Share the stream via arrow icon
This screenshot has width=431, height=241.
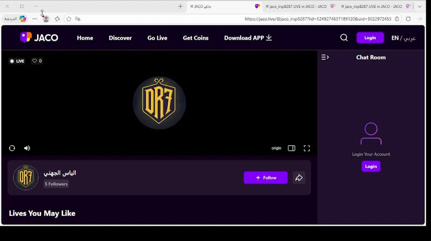[x=299, y=178]
